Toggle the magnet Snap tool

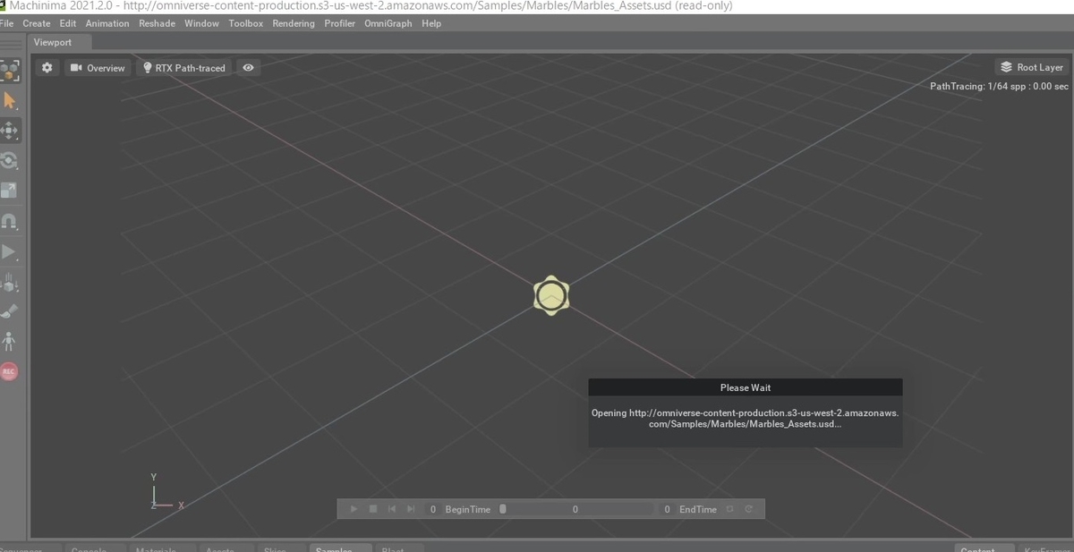(11, 221)
